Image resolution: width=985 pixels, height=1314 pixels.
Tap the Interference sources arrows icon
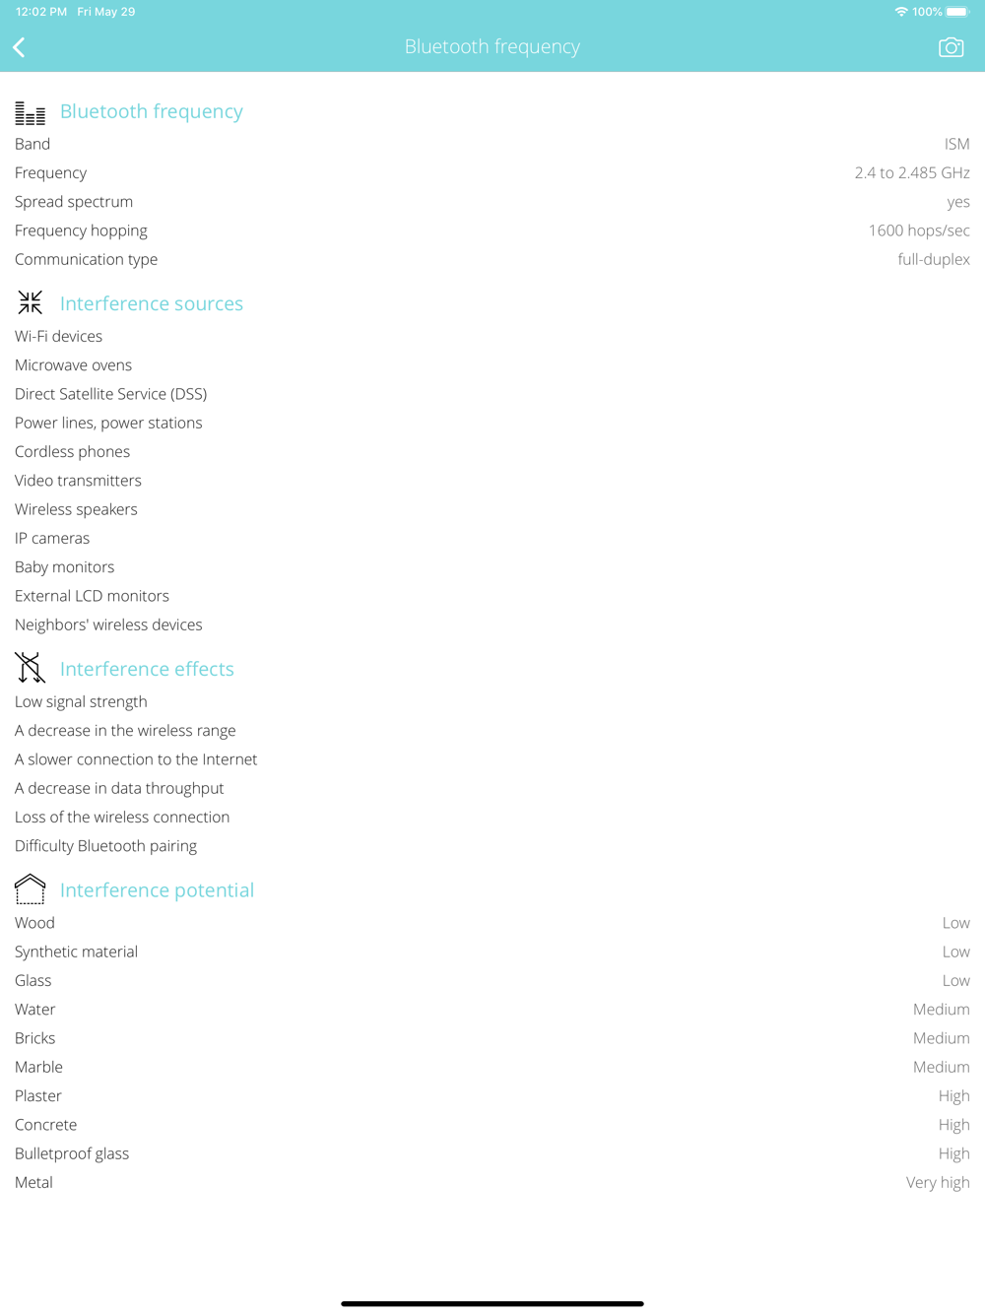[x=30, y=303]
